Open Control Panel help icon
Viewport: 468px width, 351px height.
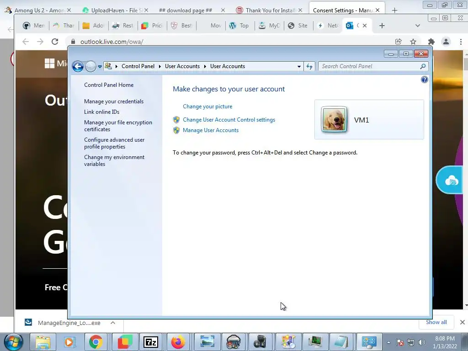(x=424, y=80)
